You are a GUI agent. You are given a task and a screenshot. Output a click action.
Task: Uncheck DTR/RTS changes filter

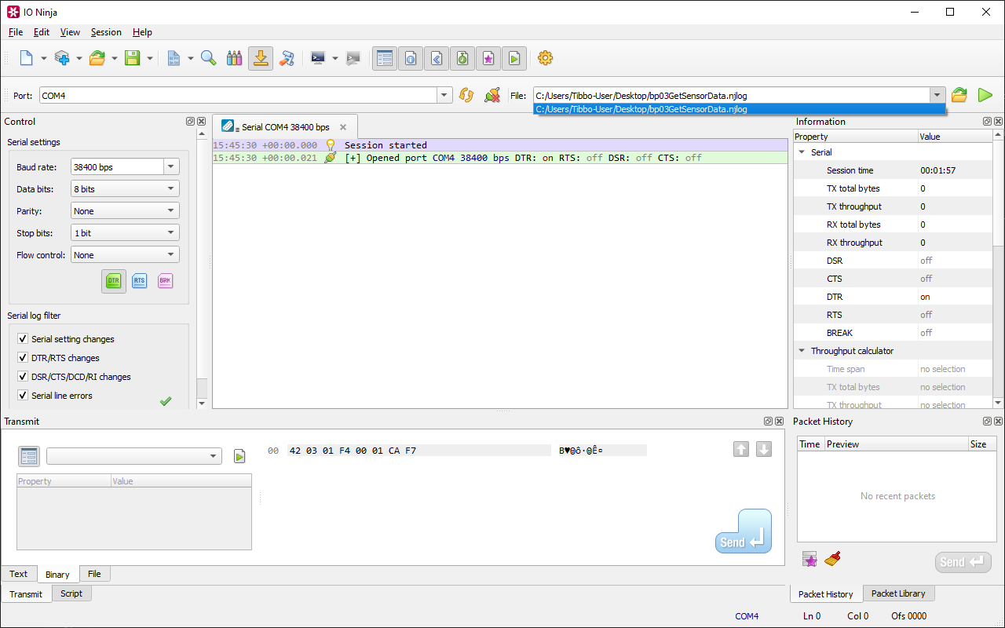point(23,358)
